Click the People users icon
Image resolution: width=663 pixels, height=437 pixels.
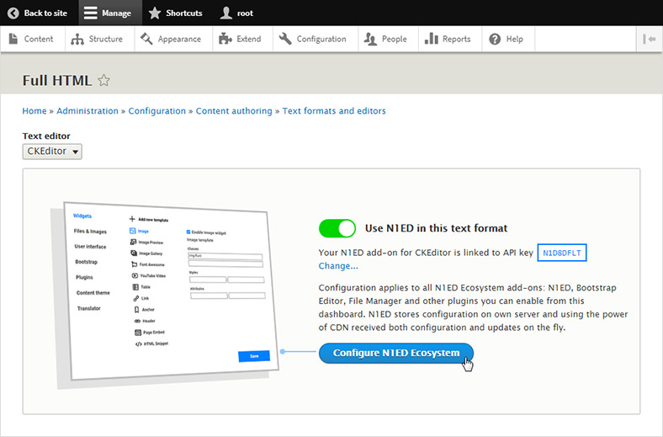point(370,40)
